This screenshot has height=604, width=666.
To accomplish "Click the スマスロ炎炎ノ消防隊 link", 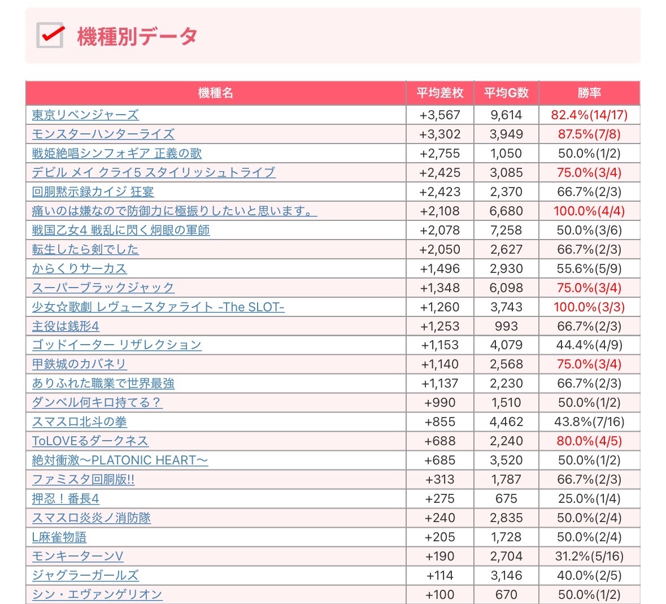I will tap(92, 518).
